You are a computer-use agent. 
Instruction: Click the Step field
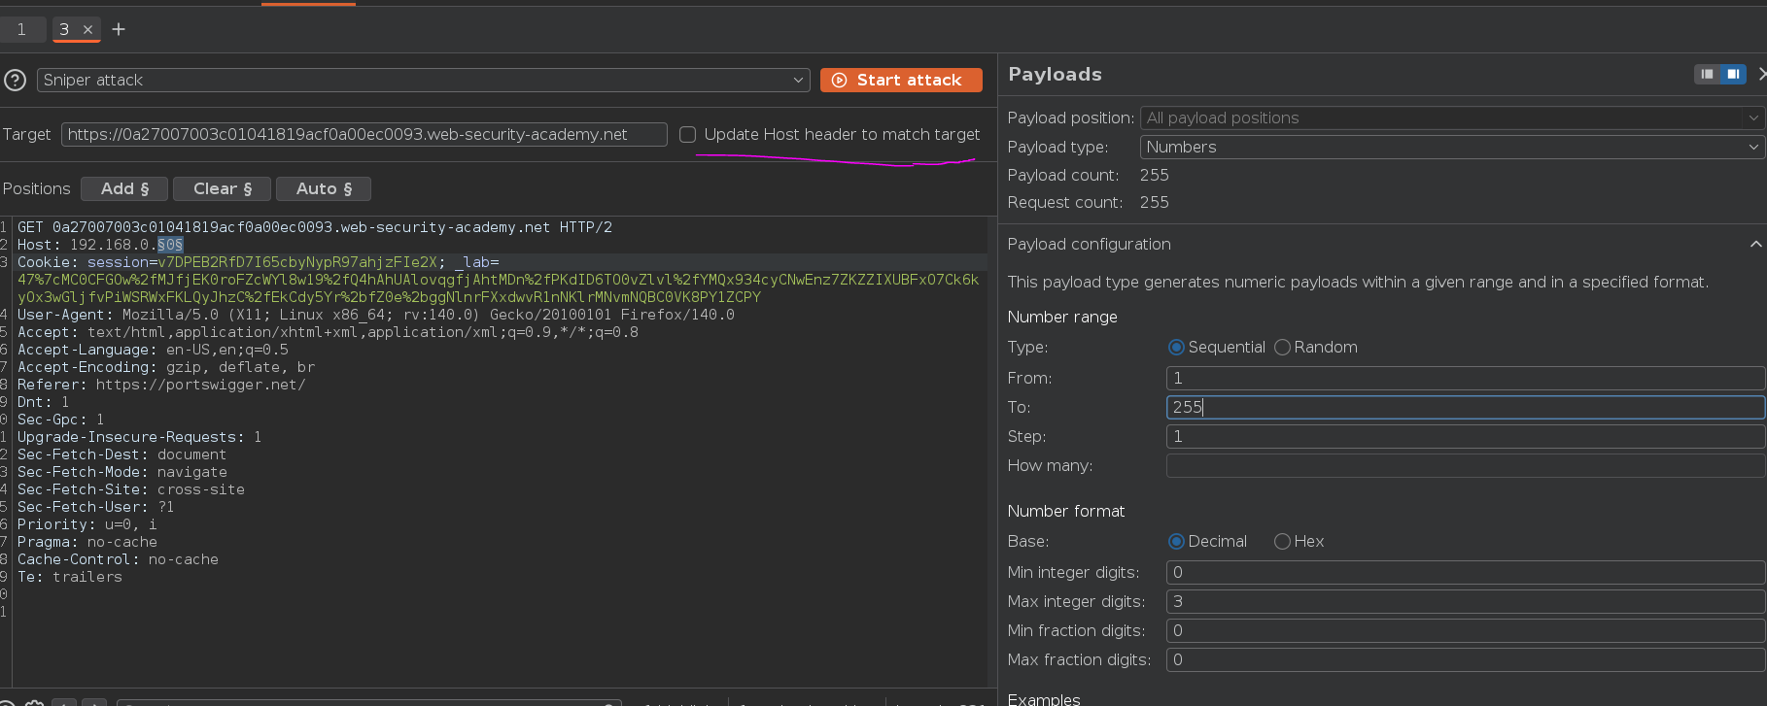1466,436
